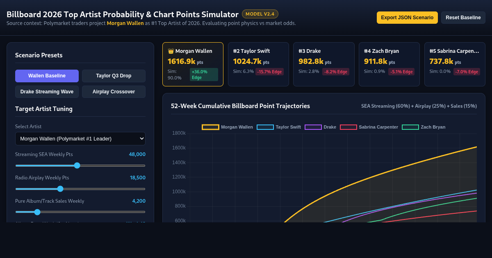Image resolution: width=492 pixels, height=258 pixels.
Task: Toggle Morgan Wallen legend swatch in chart
Action: coord(210,127)
